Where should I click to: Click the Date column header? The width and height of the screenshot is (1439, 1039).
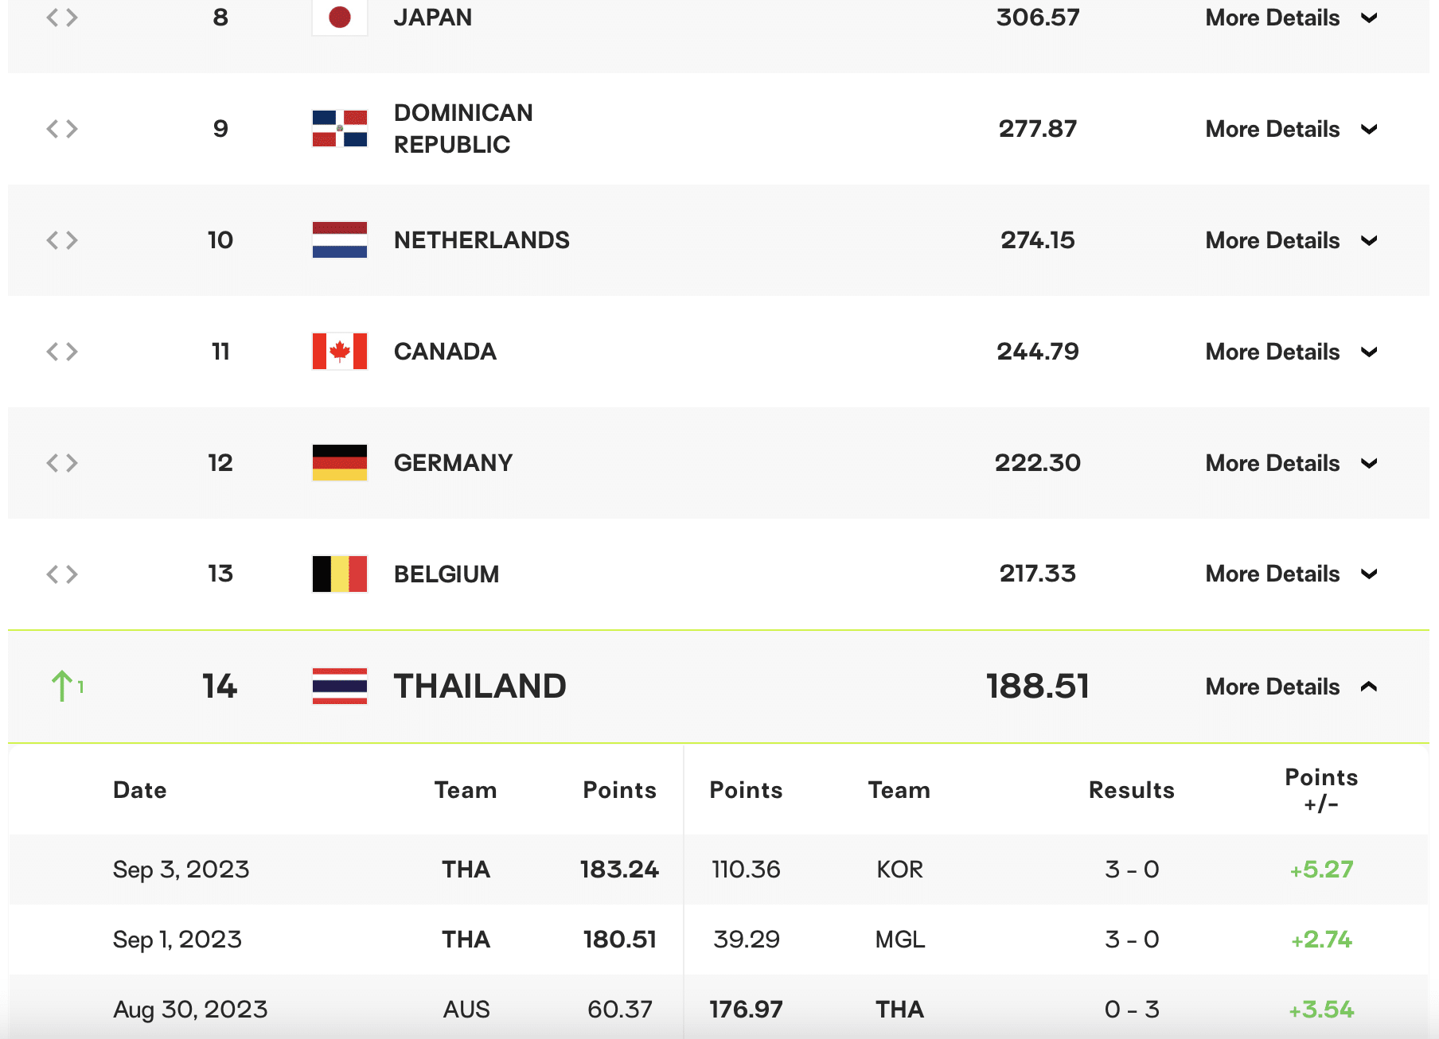click(140, 790)
